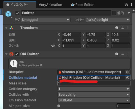Screen dimensions: 135x109
Task: Switch to the VeryAnimation tab
Action: tap(50, 5)
